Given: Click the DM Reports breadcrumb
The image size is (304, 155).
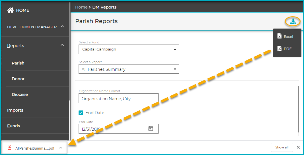Looking at the screenshot, I should 104,7.
